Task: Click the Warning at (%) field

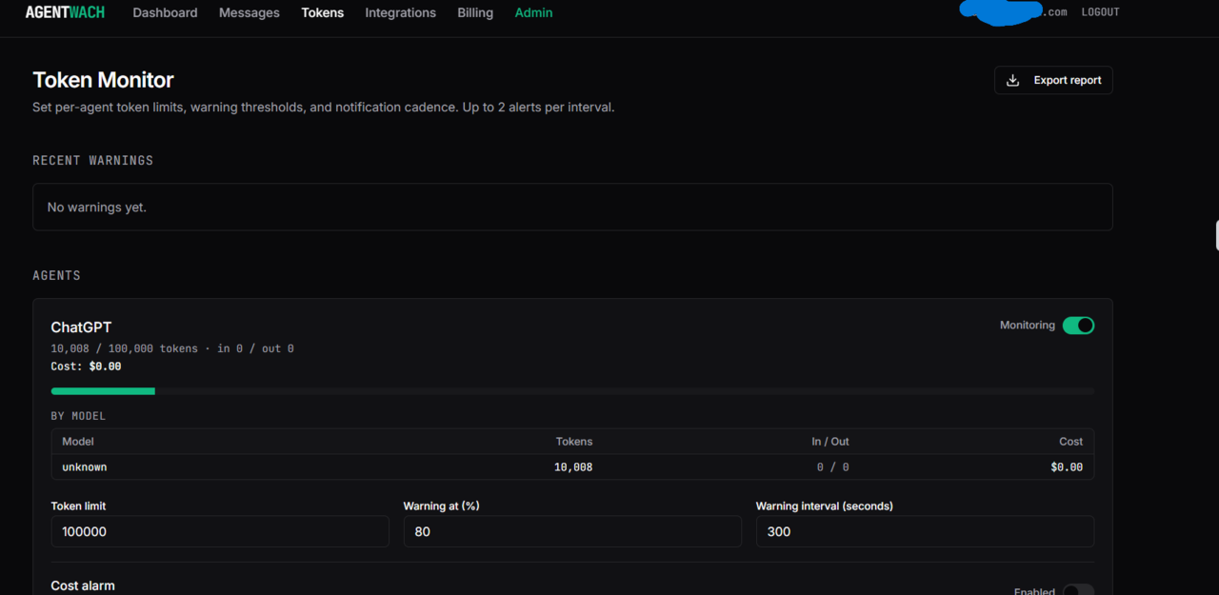Action: coord(572,531)
